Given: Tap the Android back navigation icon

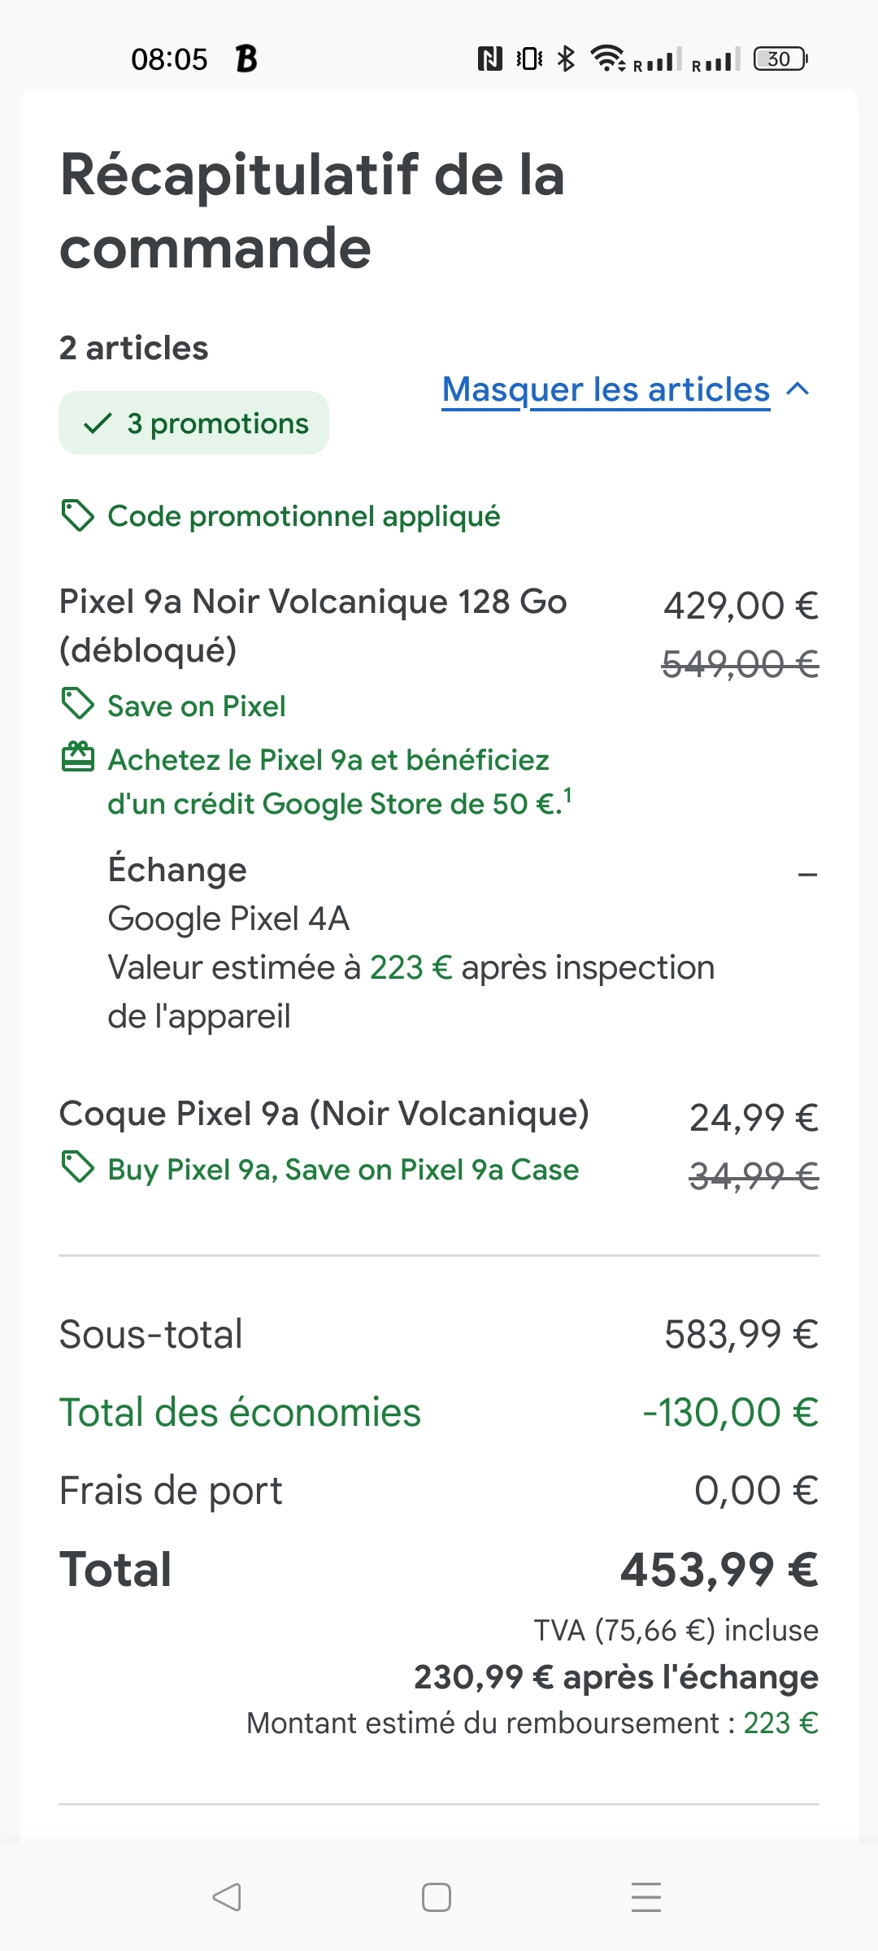Looking at the screenshot, I should point(227,1897).
